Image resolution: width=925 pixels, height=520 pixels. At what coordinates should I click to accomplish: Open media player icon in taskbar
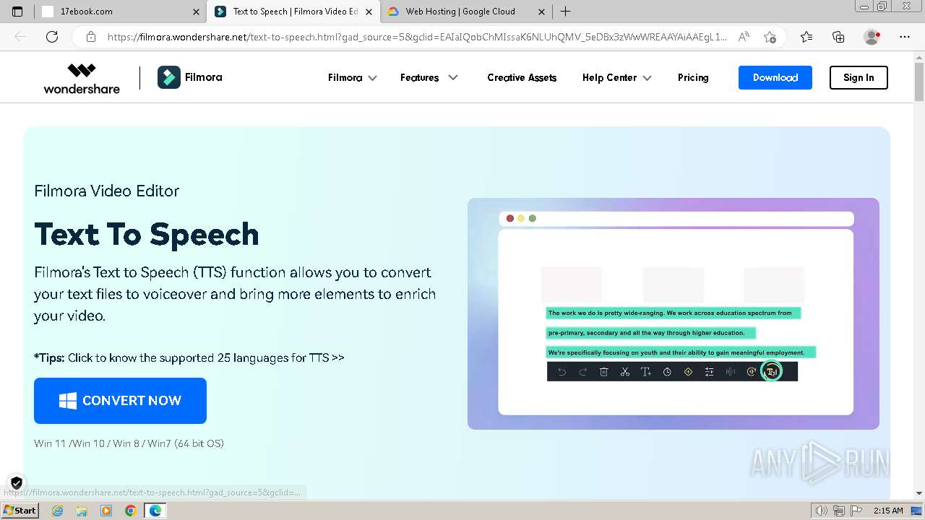tap(106, 511)
